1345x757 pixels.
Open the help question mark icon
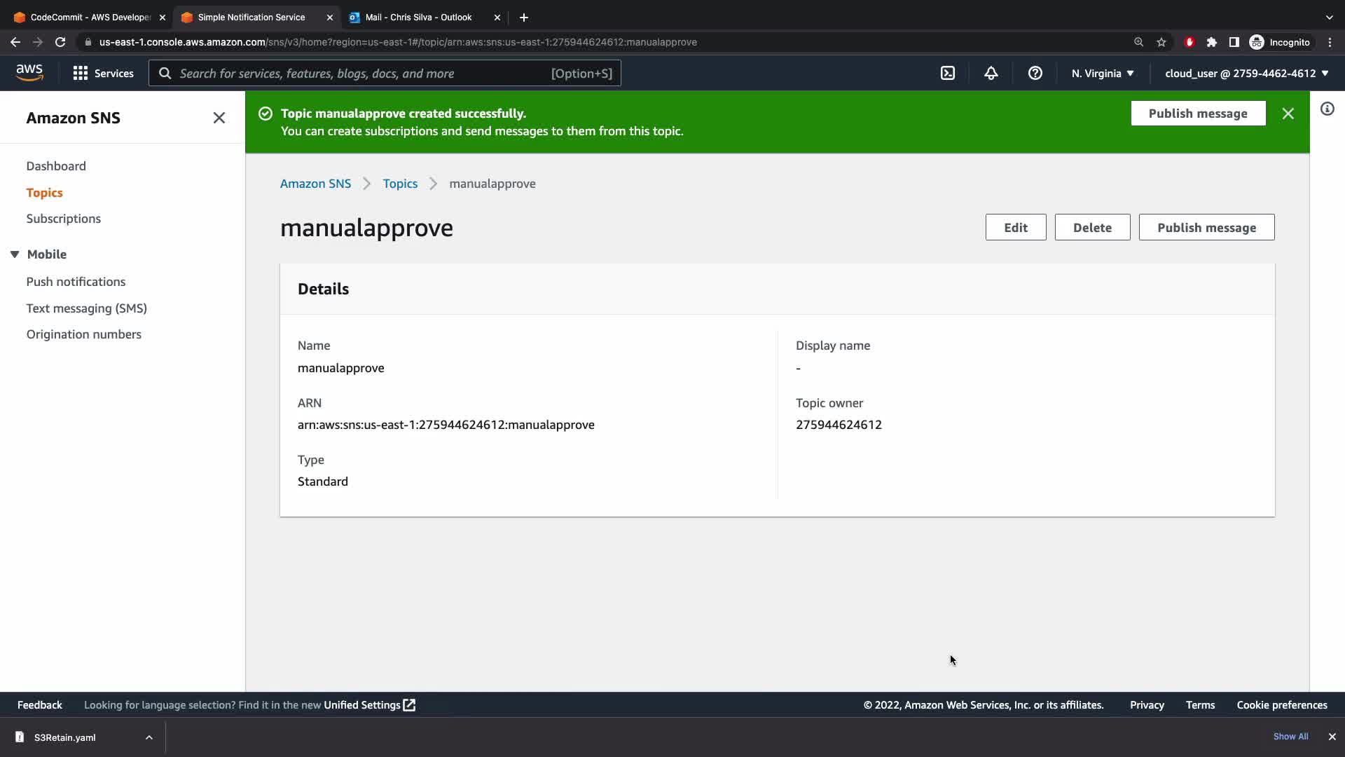click(x=1035, y=73)
